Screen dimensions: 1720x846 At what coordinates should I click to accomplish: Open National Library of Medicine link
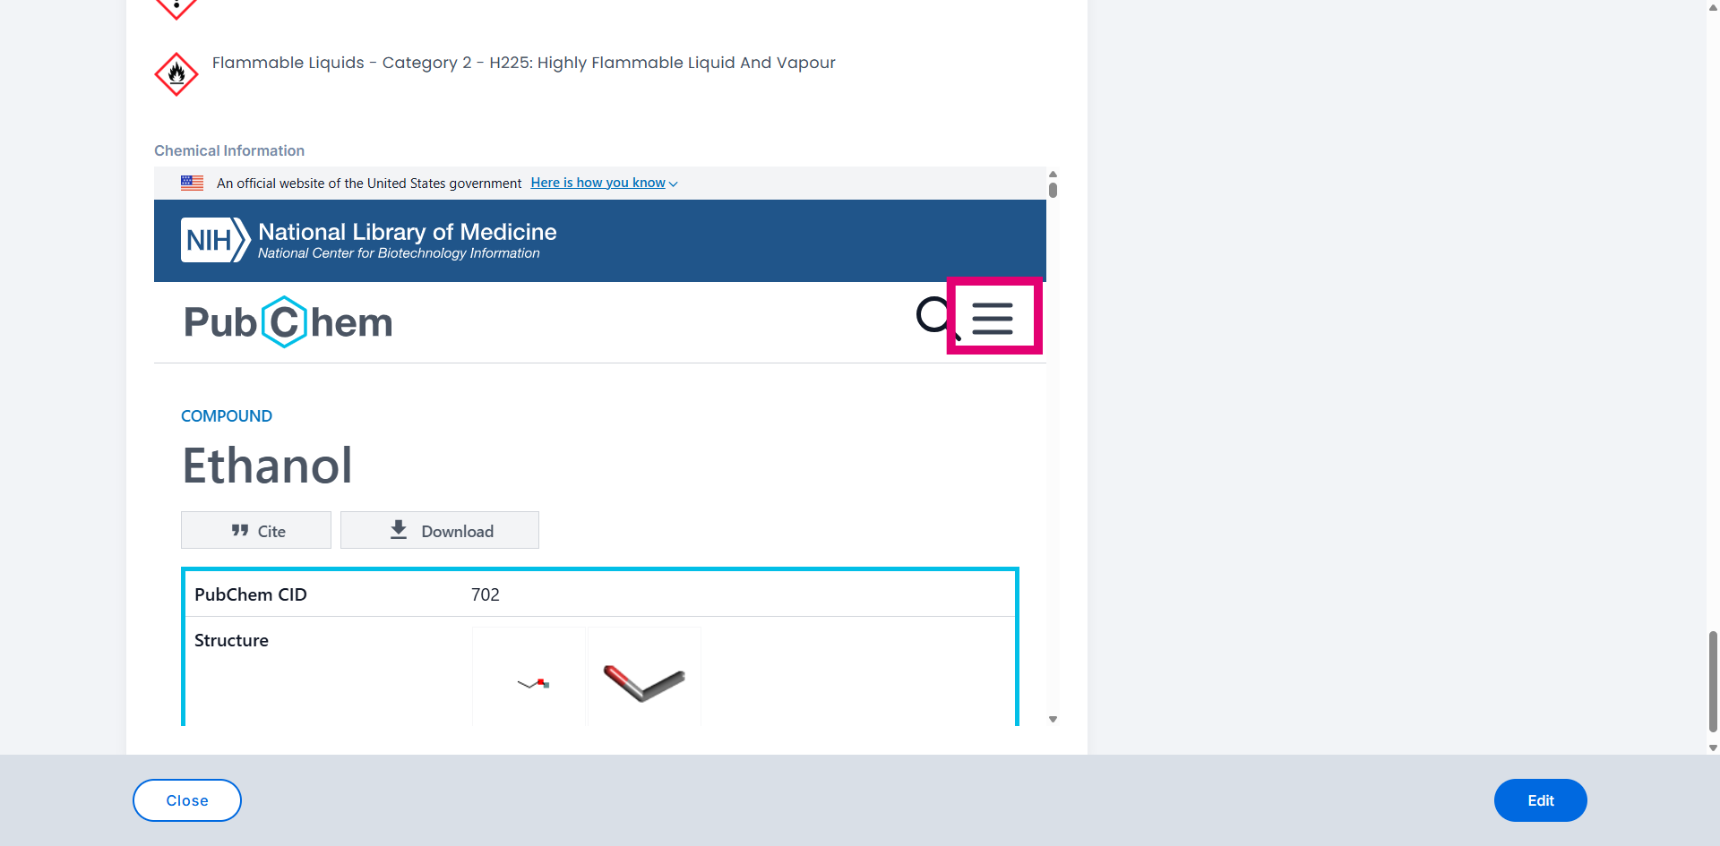click(x=408, y=232)
